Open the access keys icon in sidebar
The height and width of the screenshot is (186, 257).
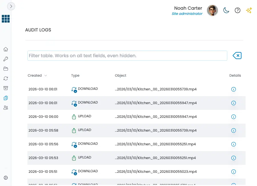6,59
